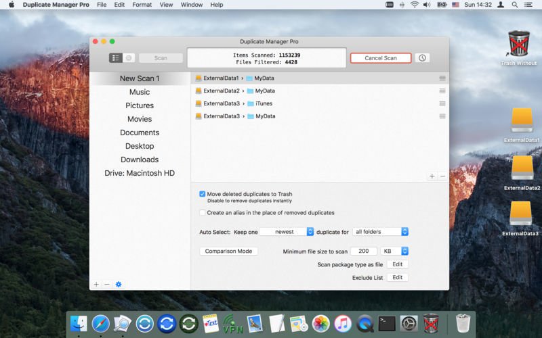
Task: Open ExternalData1 drive icon on desktop
Action: pos(522,122)
